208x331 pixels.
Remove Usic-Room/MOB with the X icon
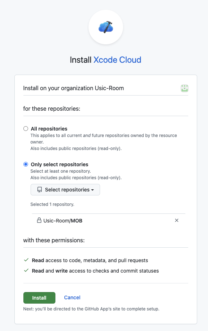177,220
